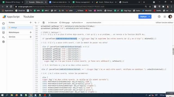Click the unSeulOrdreActuel() call
174x97 pixels.
(x=156, y=69)
